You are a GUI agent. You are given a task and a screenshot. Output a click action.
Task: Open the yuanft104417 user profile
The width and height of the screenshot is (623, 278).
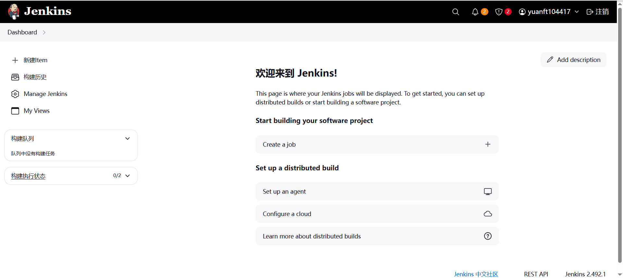[x=549, y=12]
